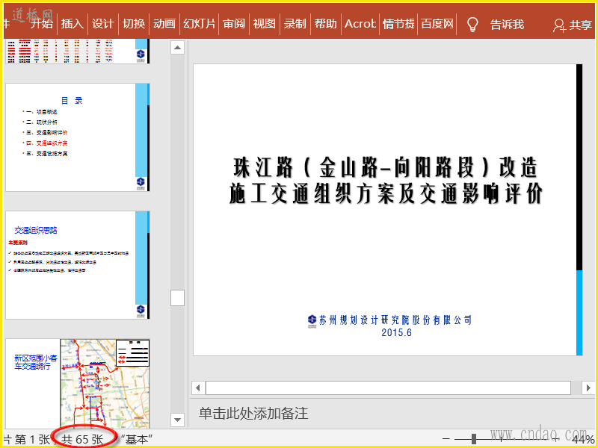
Task: Click the zoom out minus button
Action: (x=446, y=440)
